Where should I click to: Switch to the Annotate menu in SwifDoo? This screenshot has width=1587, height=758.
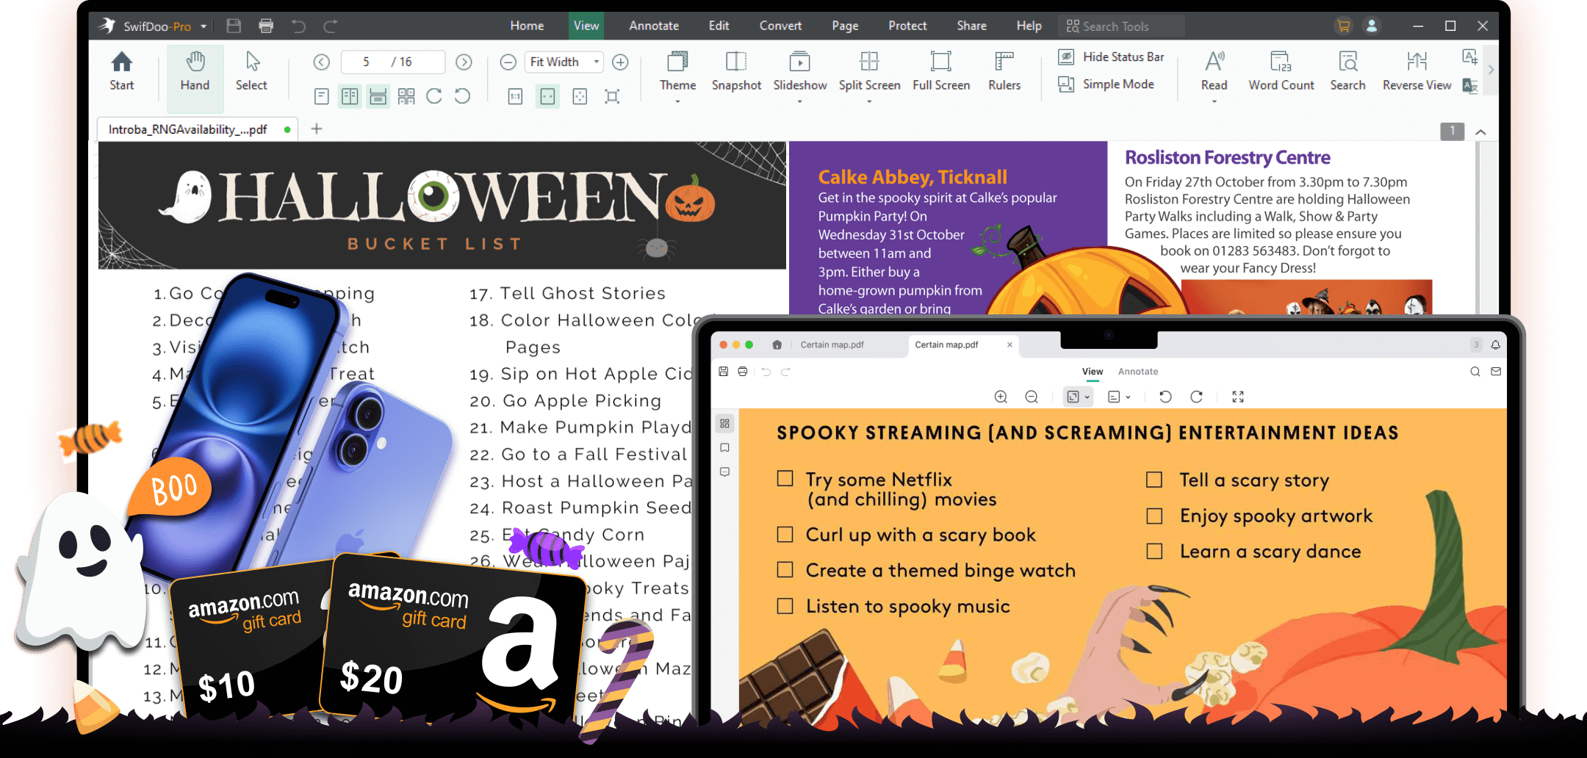654,26
